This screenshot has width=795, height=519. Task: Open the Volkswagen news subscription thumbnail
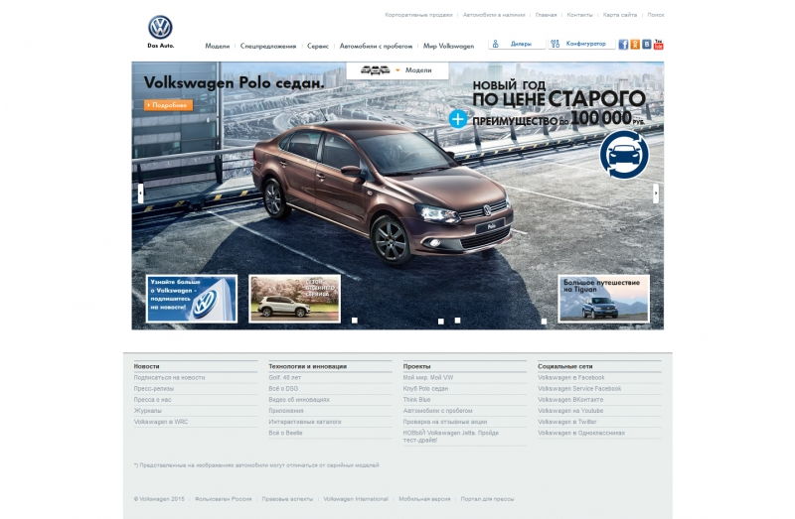pos(192,299)
